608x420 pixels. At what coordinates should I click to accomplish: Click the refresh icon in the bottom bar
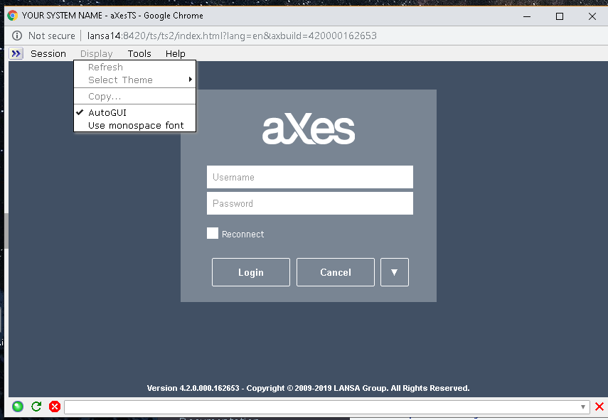click(x=36, y=406)
